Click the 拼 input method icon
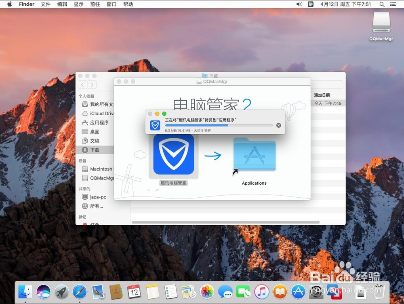Image resolution: width=404 pixels, height=304 pixels. click(x=311, y=4)
